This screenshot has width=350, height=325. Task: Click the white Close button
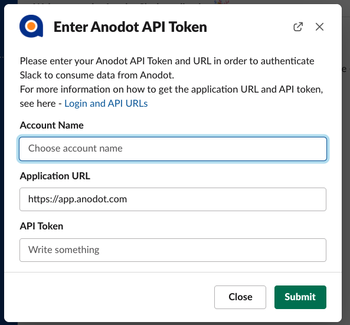240,297
